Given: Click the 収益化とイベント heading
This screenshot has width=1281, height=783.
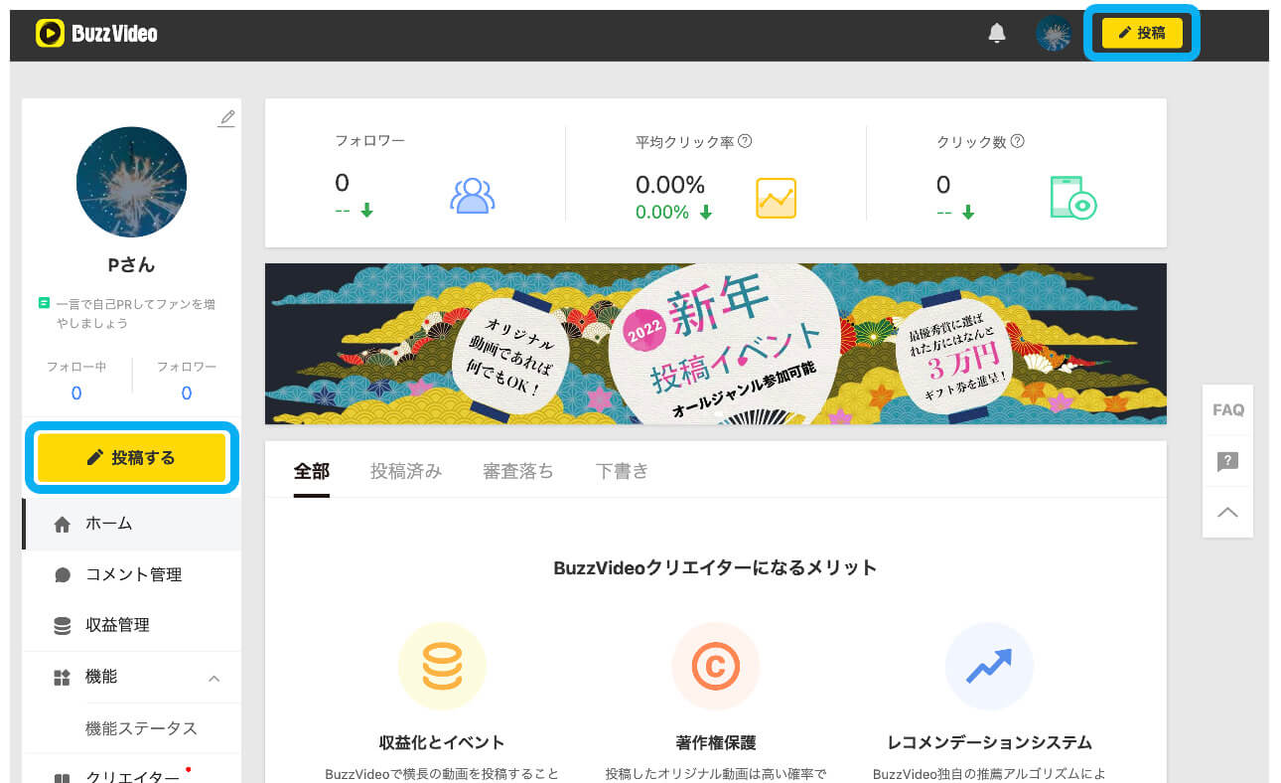Looking at the screenshot, I should pyautogui.click(x=442, y=742).
